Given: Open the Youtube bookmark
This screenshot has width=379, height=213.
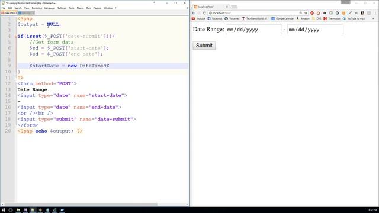Looking at the screenshot, I should pyautogui.click(x=198, y=18).
